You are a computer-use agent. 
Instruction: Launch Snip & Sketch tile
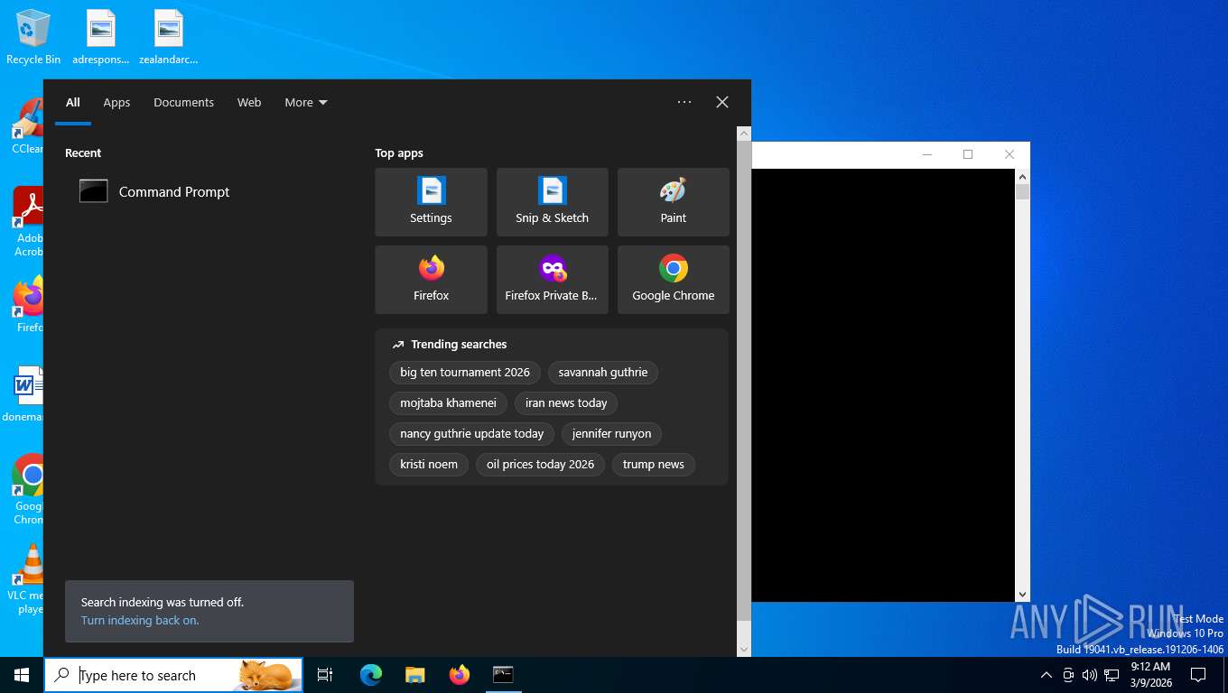(x=553, y=202)
